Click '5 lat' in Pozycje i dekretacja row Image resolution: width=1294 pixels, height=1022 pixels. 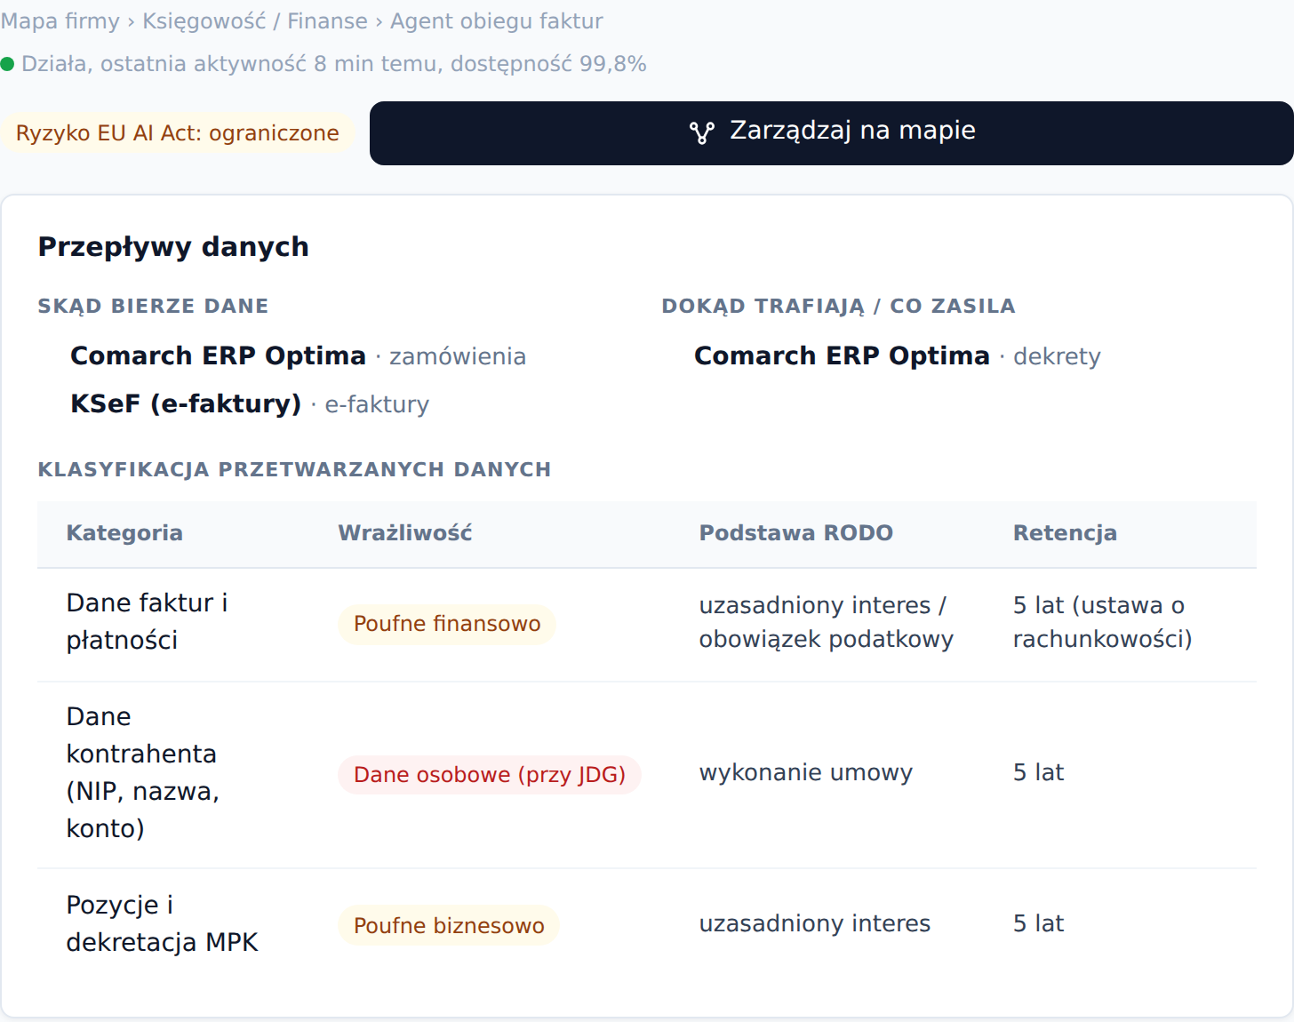(x=1039, y=924)
